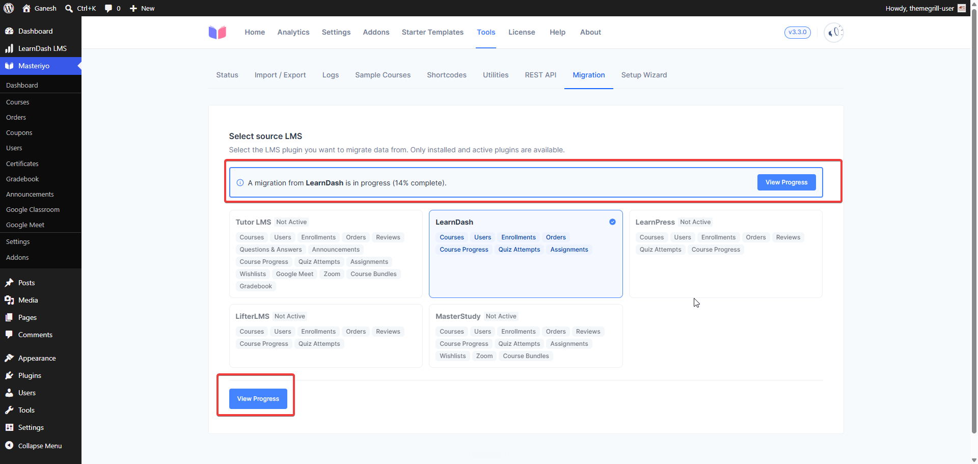Open the Howdy themegrill-user account menu

point(926,8)
